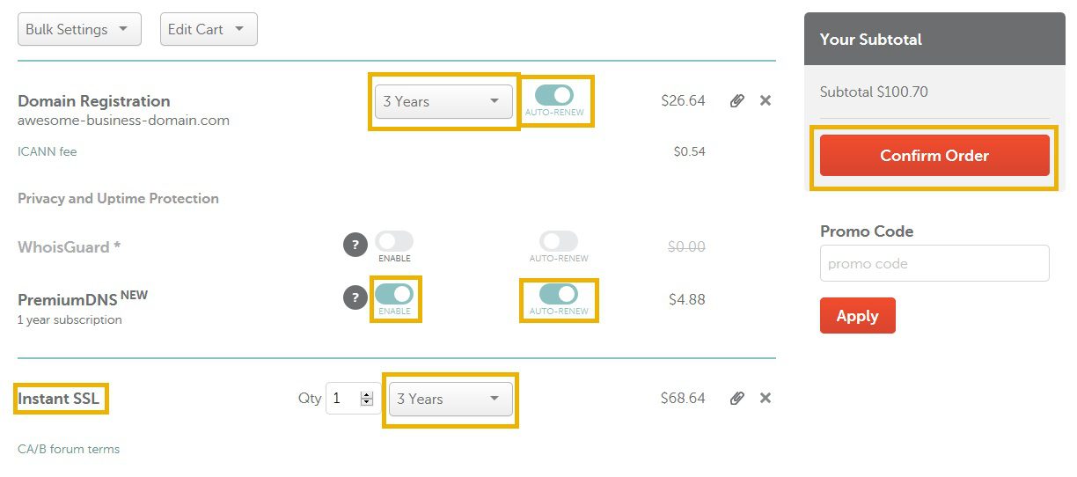The image size is (1077, 477).
Task: Expand the Edit Cart menu
Action: [x=209, y=29]
